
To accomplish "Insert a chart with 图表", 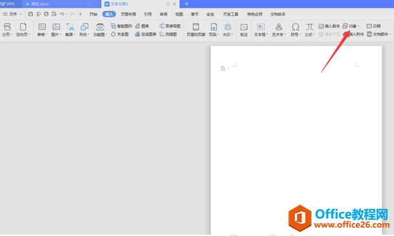I will point(142,26).
